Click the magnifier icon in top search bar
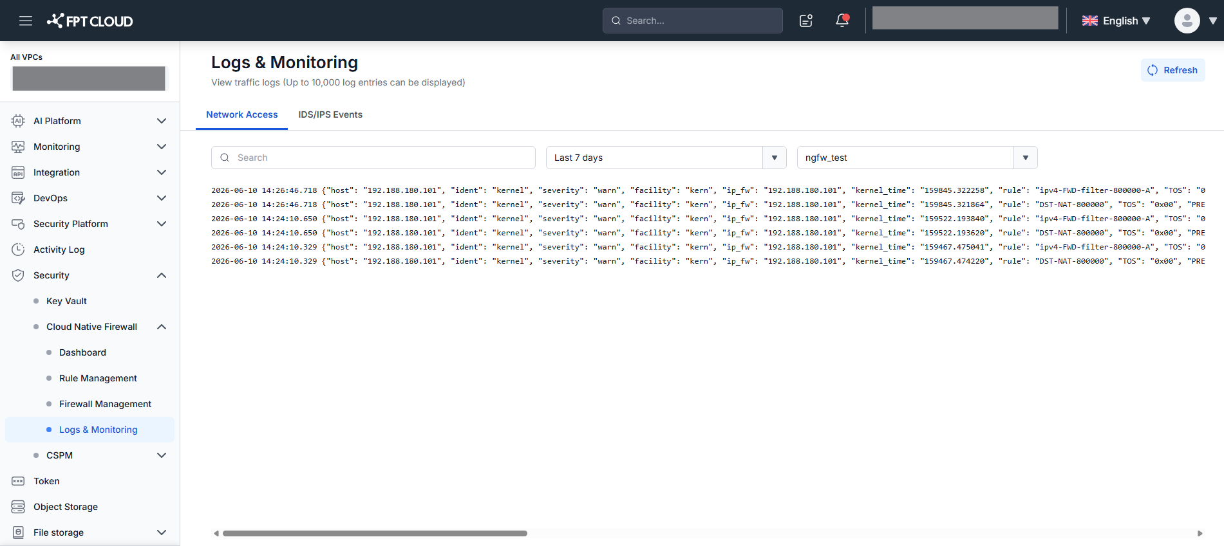Screen dimensions: 1224x546 [616, 21]
